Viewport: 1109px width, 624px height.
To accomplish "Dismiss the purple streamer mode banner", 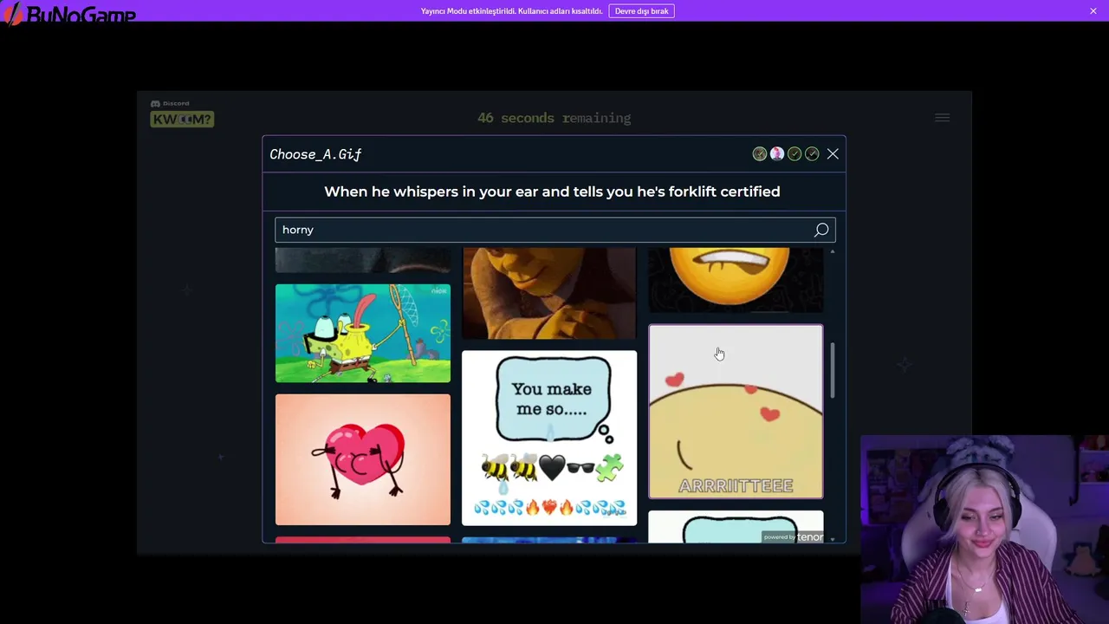I will pyautogui.click(x=1093, y=11).
